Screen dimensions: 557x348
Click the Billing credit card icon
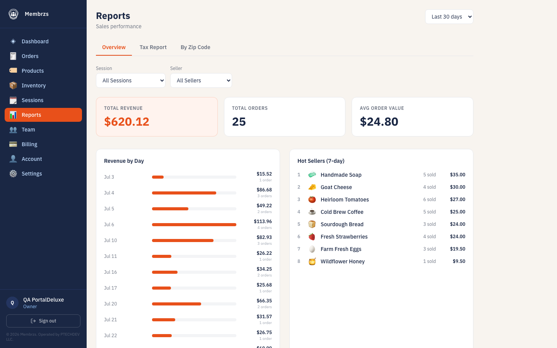(x=13, y=144)
